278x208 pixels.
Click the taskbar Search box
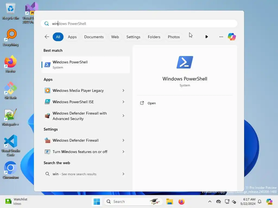tap(133, 201)
